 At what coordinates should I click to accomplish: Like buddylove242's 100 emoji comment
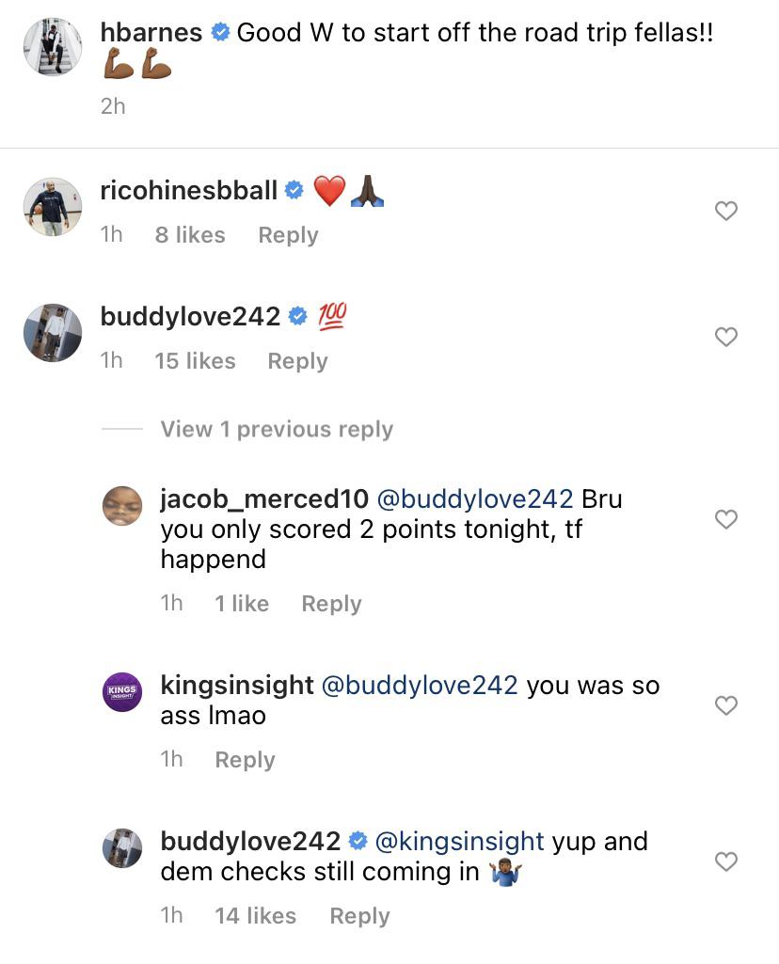click(x=725, y=337)
